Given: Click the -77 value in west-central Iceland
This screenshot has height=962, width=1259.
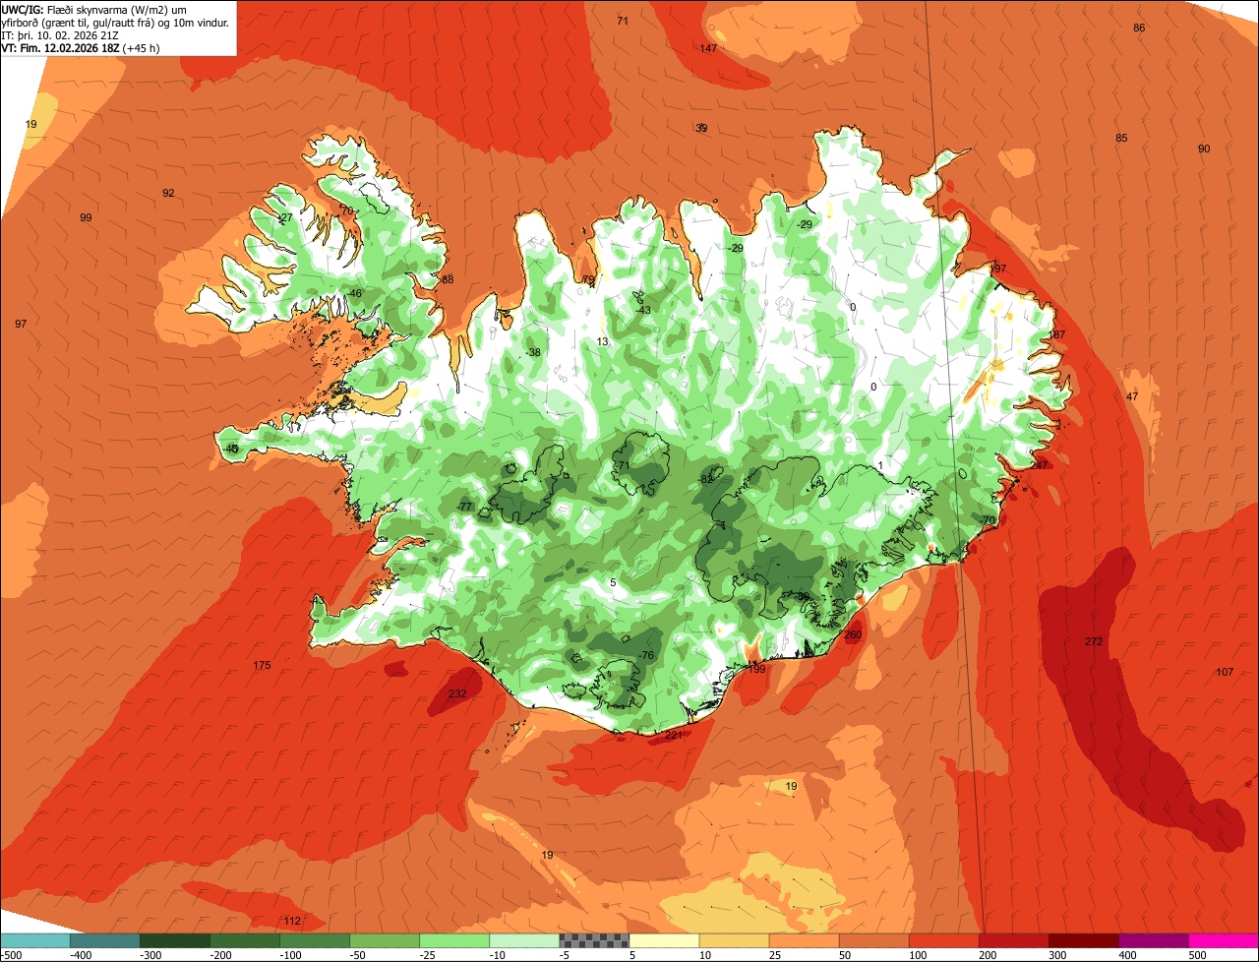Looking at the screenshot, I should click(464, 507).
